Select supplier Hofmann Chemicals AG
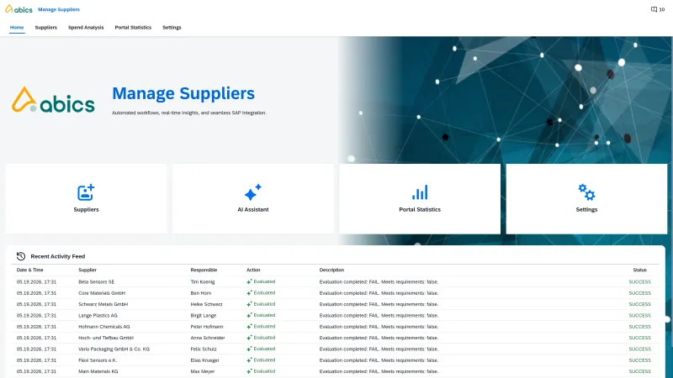Screen dimensions: 673x378 click(x=103, y=327)
